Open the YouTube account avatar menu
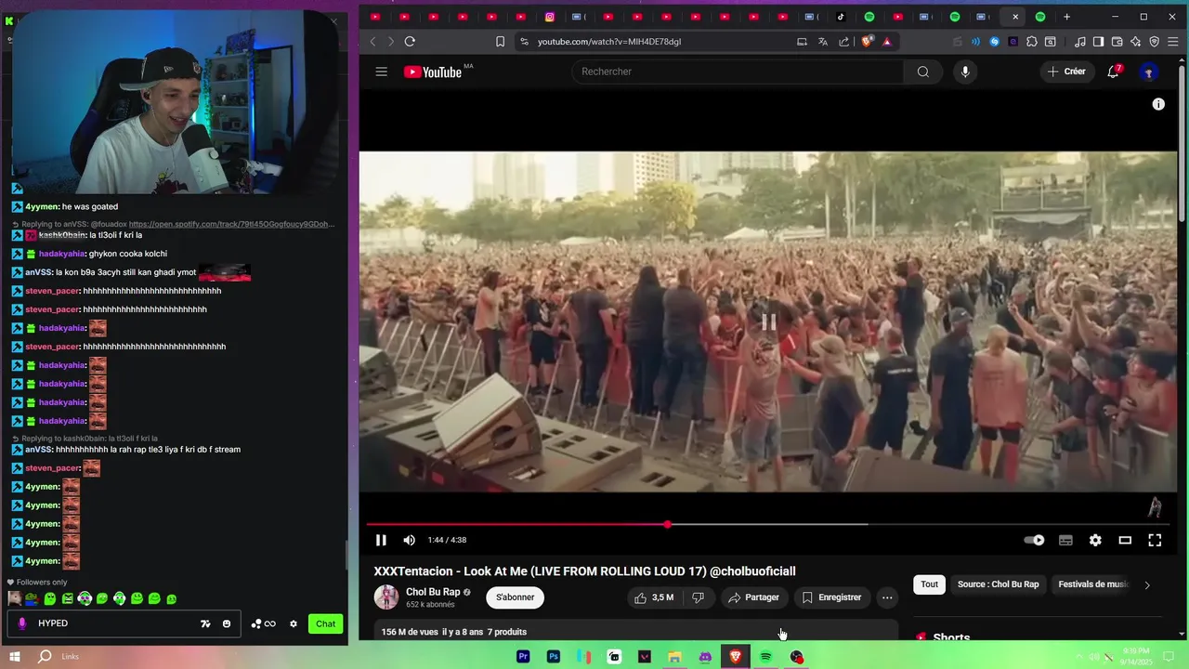Image resolution: width=1189 pixels, height=669 pixels. click(x=1149, y=72)
